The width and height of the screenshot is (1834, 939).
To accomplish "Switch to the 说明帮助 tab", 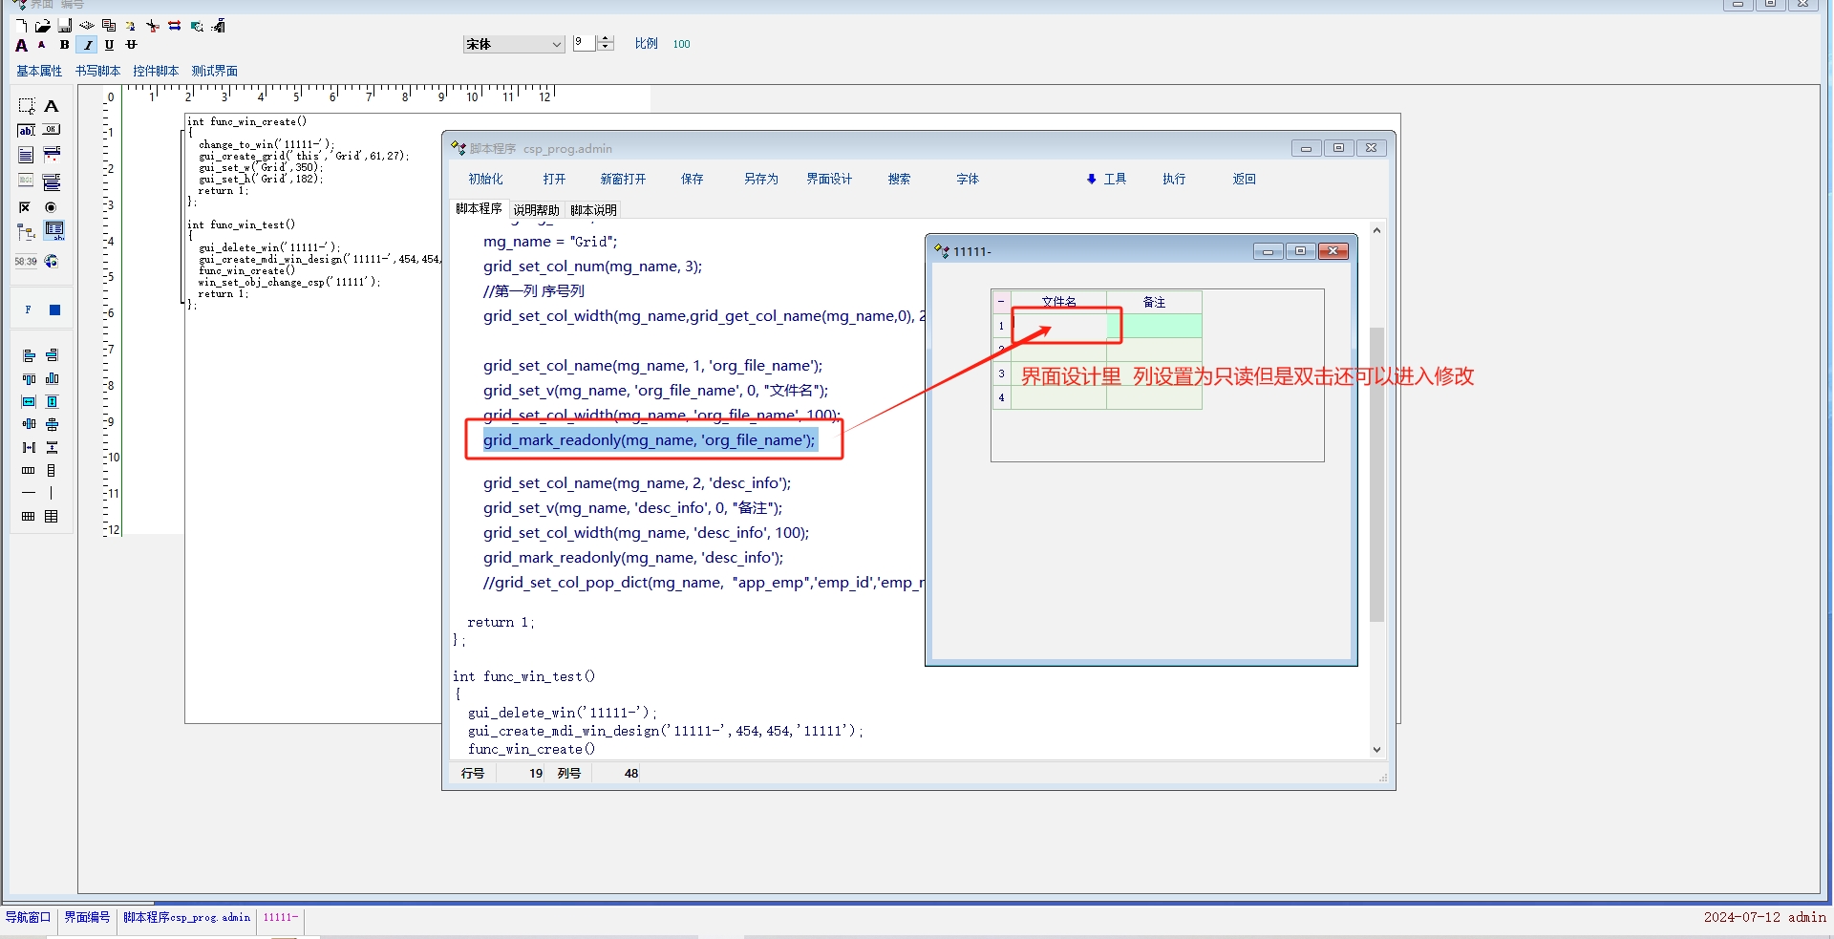I will pyautogui.click(x=536, y=210).
